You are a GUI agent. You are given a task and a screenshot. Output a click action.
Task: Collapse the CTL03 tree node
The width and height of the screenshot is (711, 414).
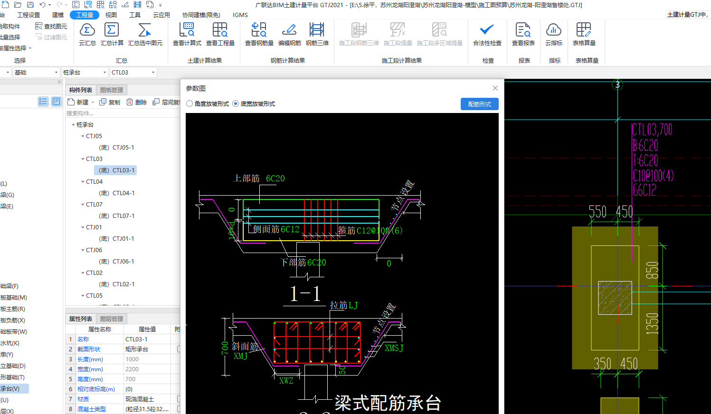tap(83, 159)
